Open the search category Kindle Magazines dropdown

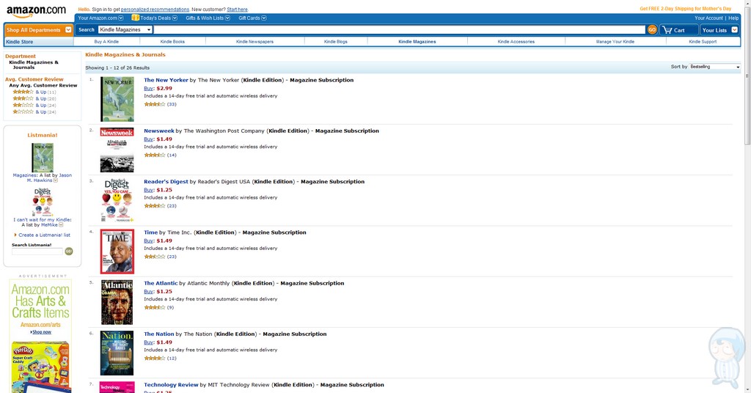(125, 29)
